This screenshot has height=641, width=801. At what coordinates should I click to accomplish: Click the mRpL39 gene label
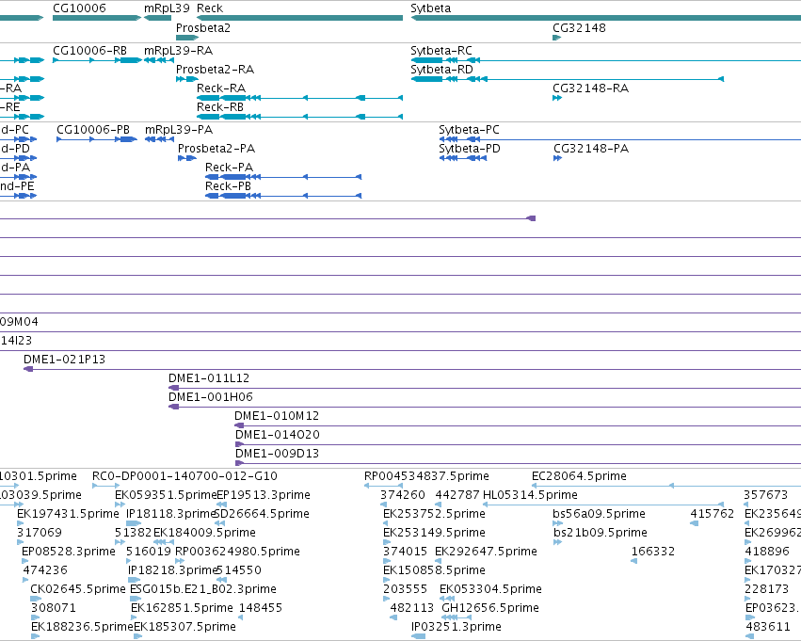[x=167, y=8]
